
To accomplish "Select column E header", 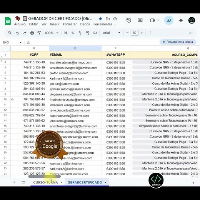I will coord(75,48).
